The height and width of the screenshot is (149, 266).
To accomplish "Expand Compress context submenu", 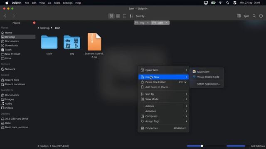I will pos(163,116).
